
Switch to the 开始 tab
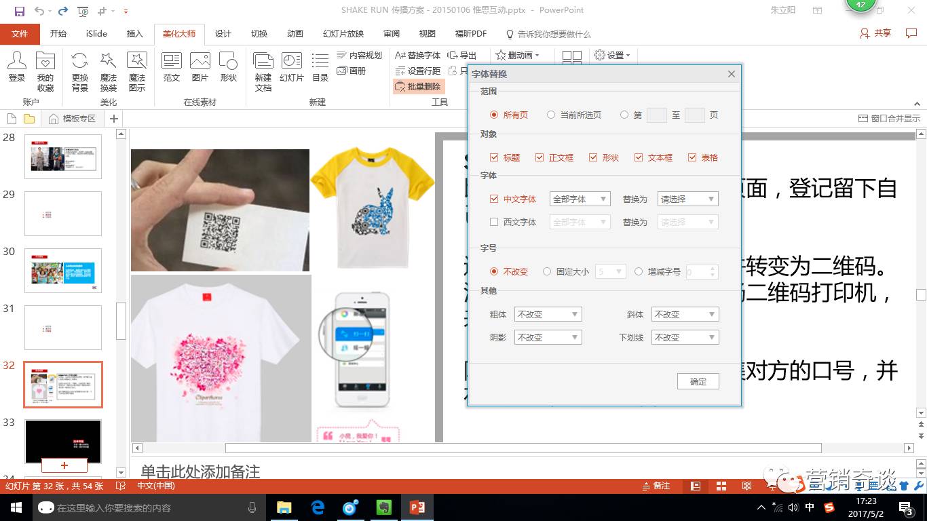pos(58,34)
